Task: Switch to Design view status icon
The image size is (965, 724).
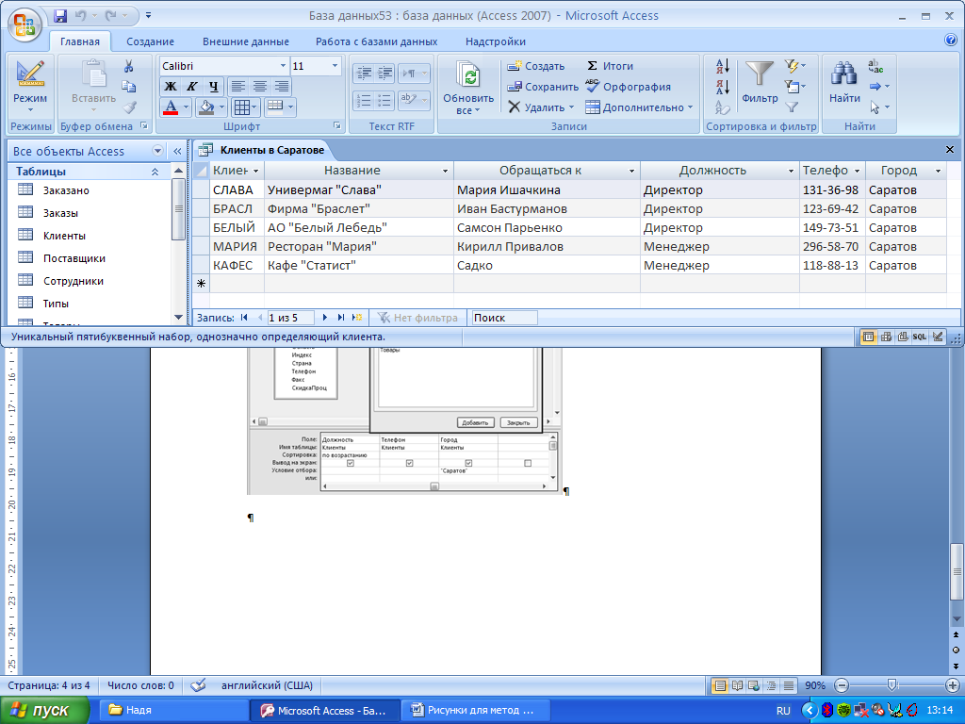Action: pos(938,337)
